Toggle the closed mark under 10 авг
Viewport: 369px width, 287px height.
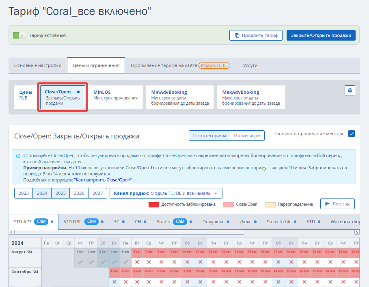(x=187, y=262)
